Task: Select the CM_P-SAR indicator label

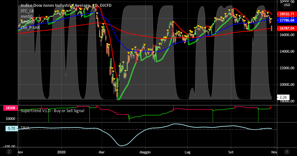Action: (x=30, y=28)
